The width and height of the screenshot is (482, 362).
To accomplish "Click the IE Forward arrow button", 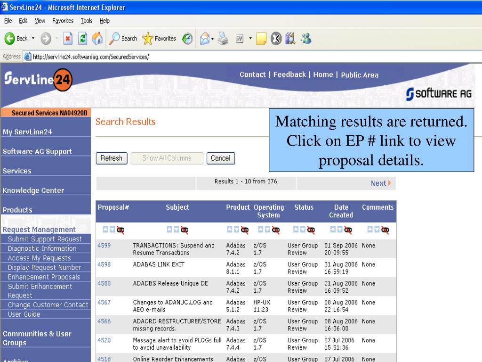I will (x=46, y=39).
